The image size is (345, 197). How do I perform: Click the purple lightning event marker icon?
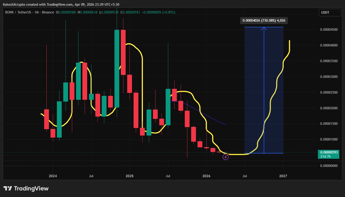[x=225, y=157]
